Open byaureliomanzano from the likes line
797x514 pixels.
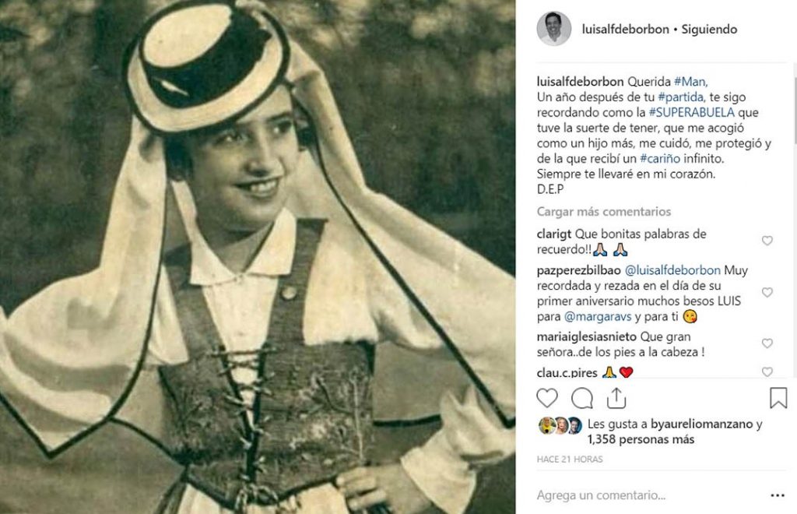pos(701,424)
